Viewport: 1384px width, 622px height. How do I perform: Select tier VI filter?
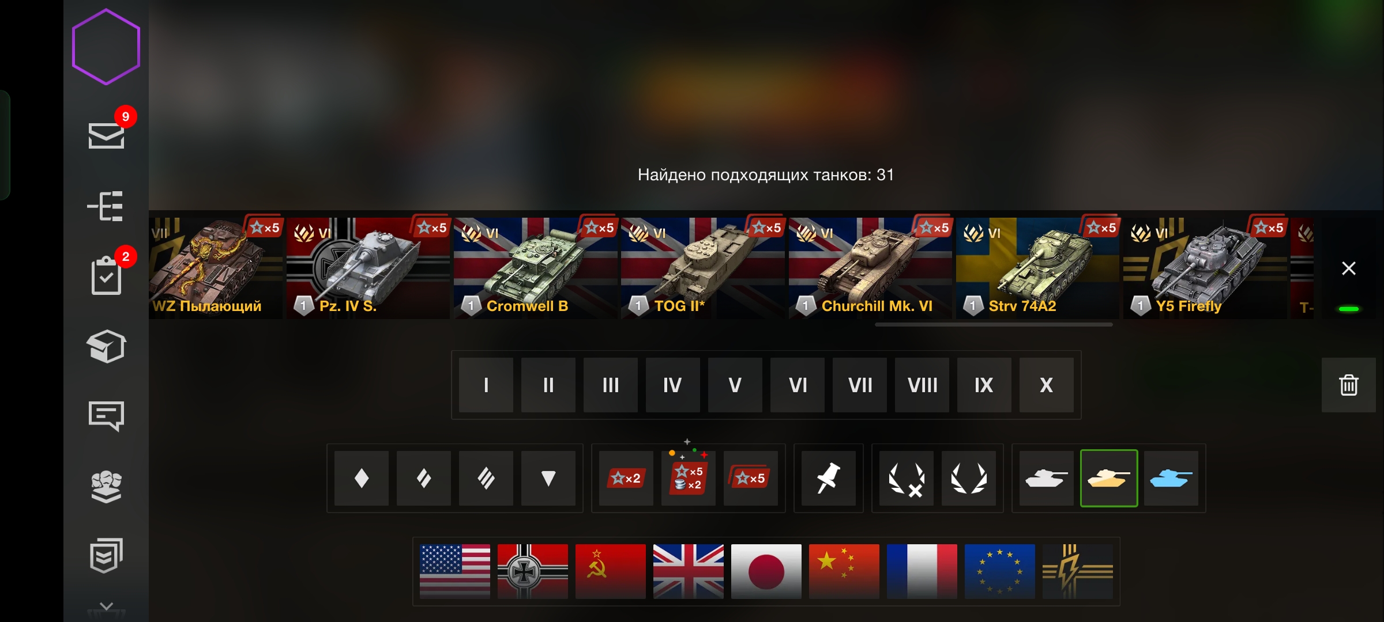(798, 385)
